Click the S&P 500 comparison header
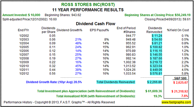 180,78
